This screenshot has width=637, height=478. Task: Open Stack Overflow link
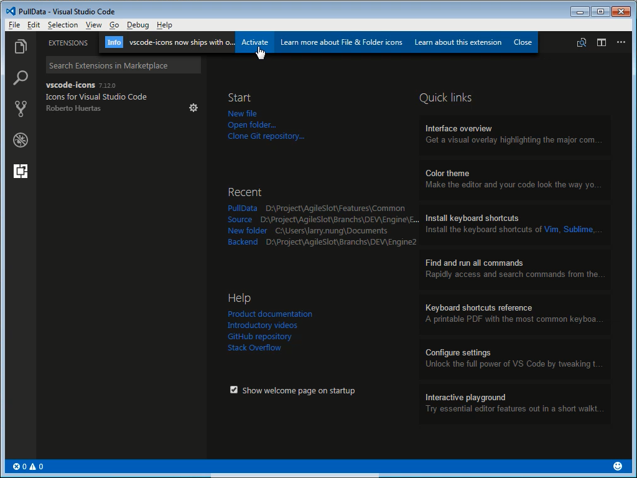254,347
